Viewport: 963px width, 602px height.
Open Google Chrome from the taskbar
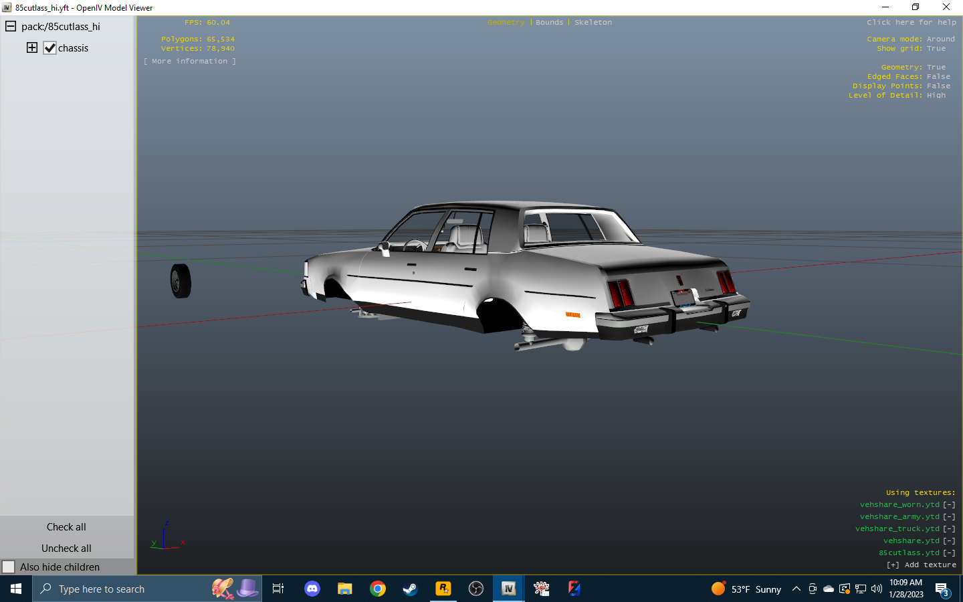point(378,589)
